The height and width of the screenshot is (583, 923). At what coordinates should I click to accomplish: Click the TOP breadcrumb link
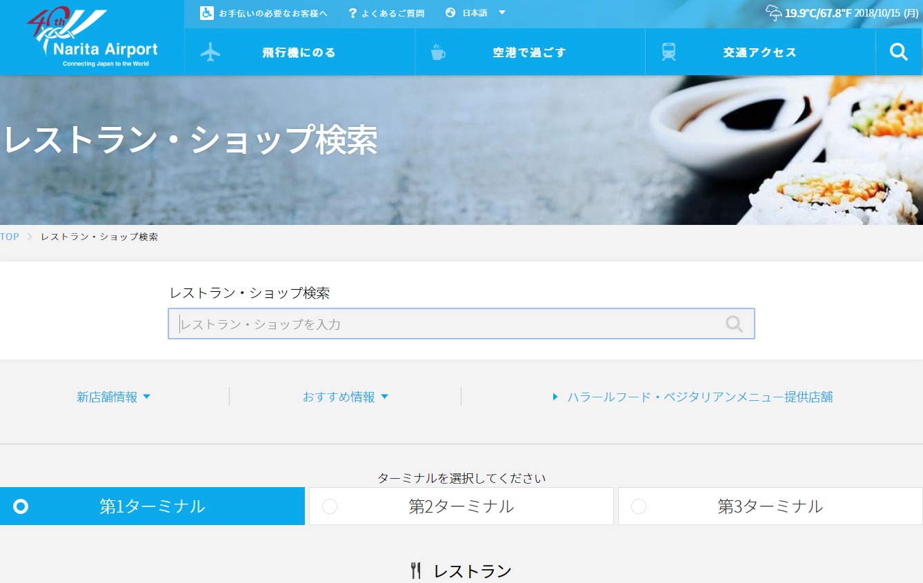pos(10,237)
